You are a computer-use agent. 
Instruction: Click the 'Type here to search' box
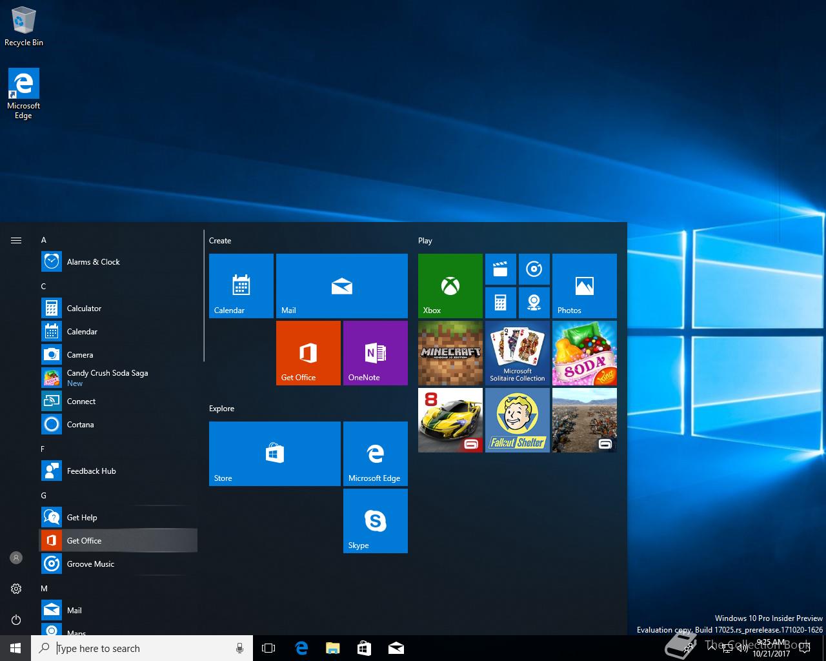(142, 648)
